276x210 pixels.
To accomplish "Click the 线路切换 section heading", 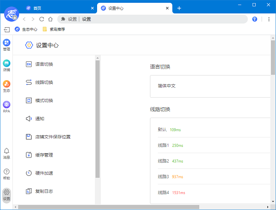I will tap(160, 109).
